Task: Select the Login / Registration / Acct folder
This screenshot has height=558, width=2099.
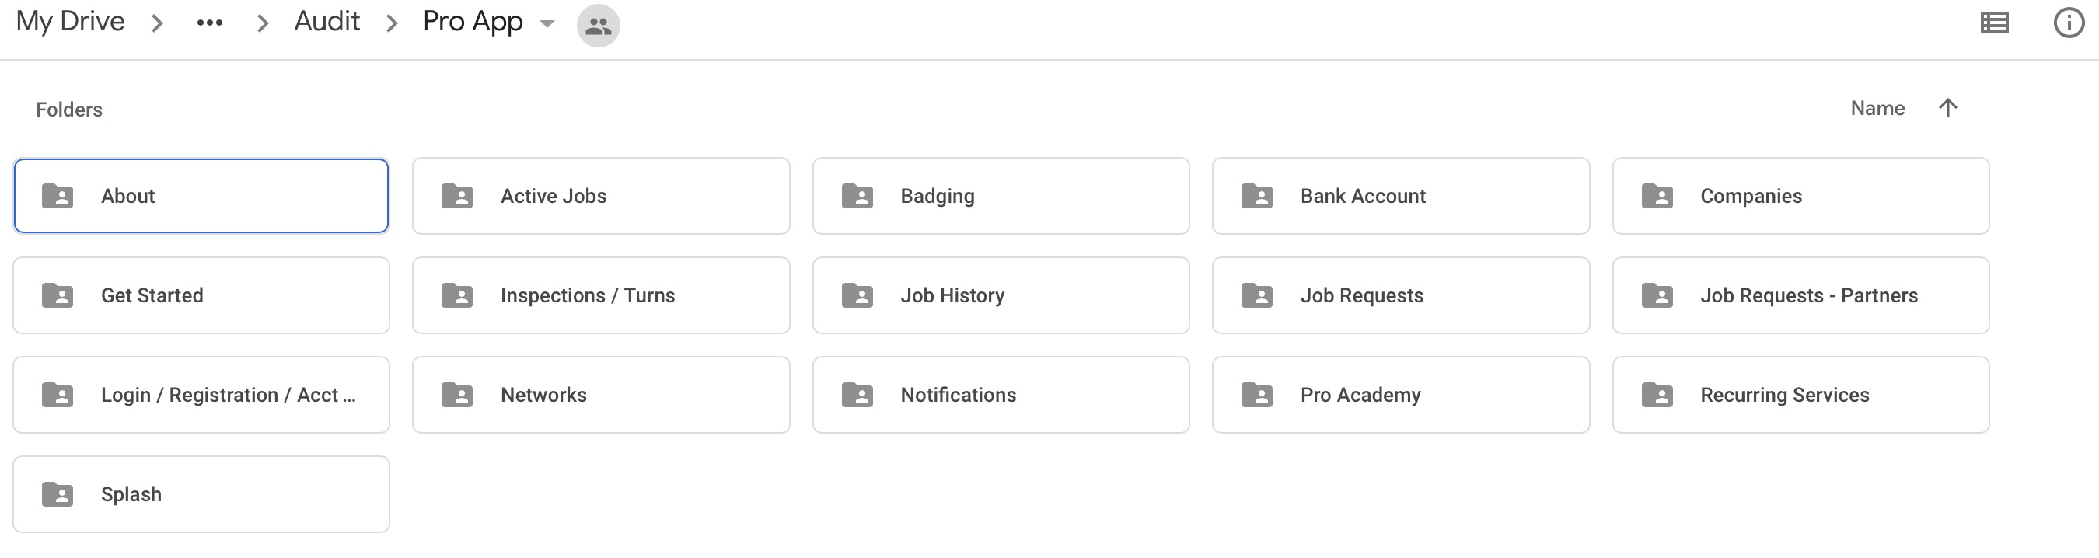Action: coord(201,394)
